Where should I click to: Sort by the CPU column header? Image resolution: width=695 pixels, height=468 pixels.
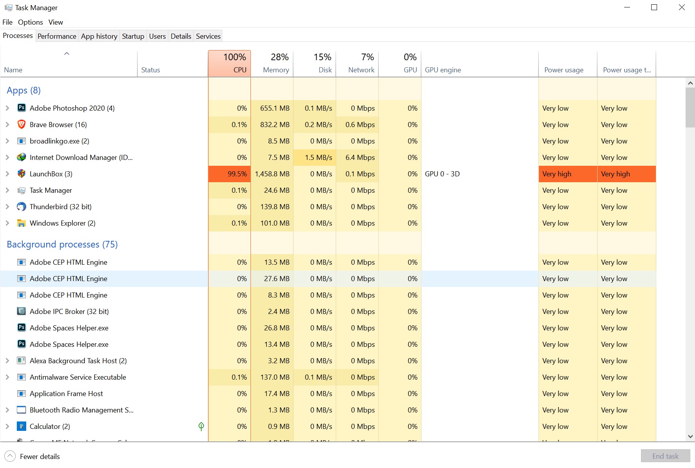(x=229, y=63)
